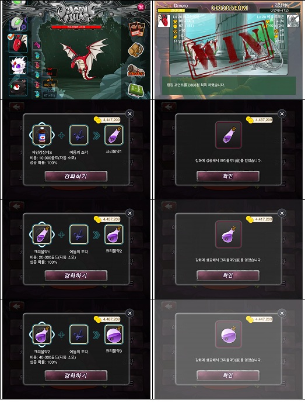
Task: Close the 크리물약1 recipe dialog
Action: click(129, 114)
